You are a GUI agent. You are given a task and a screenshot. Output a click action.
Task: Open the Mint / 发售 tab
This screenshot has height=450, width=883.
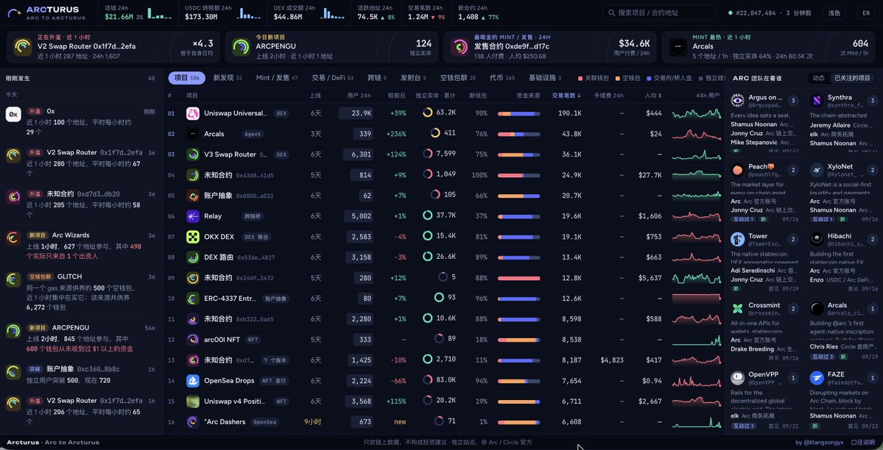277,78
